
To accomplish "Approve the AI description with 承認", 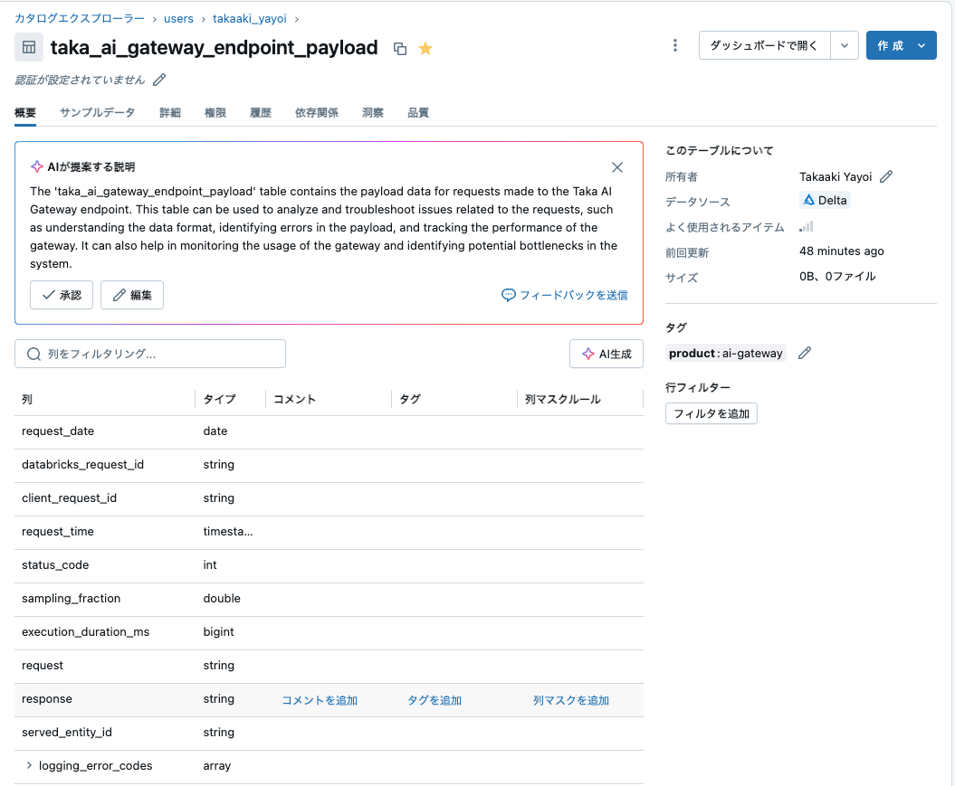I will 61,294.
